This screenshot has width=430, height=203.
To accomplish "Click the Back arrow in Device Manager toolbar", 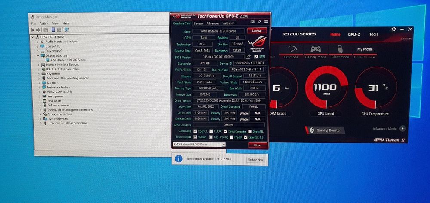I will point(32,30).
